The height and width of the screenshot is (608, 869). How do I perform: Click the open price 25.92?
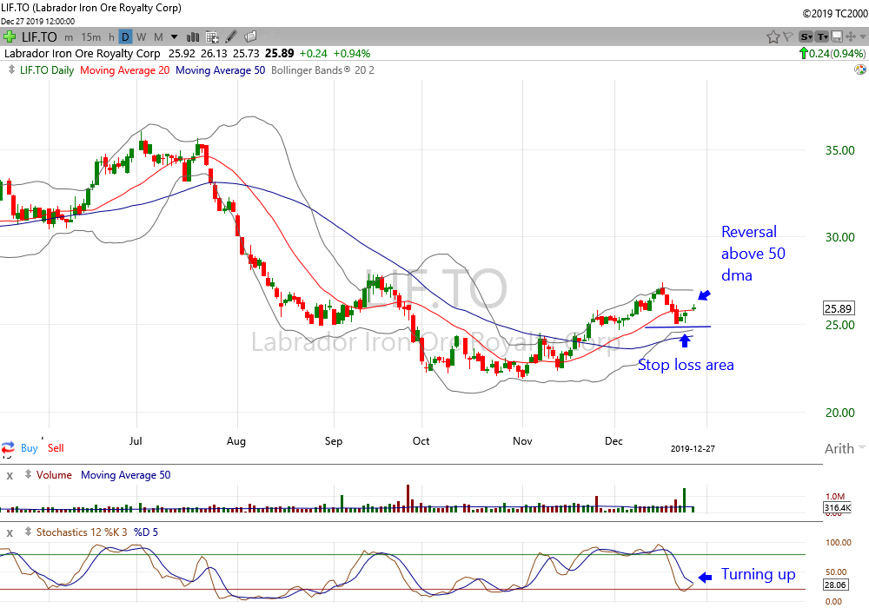[x=182, y=53]
